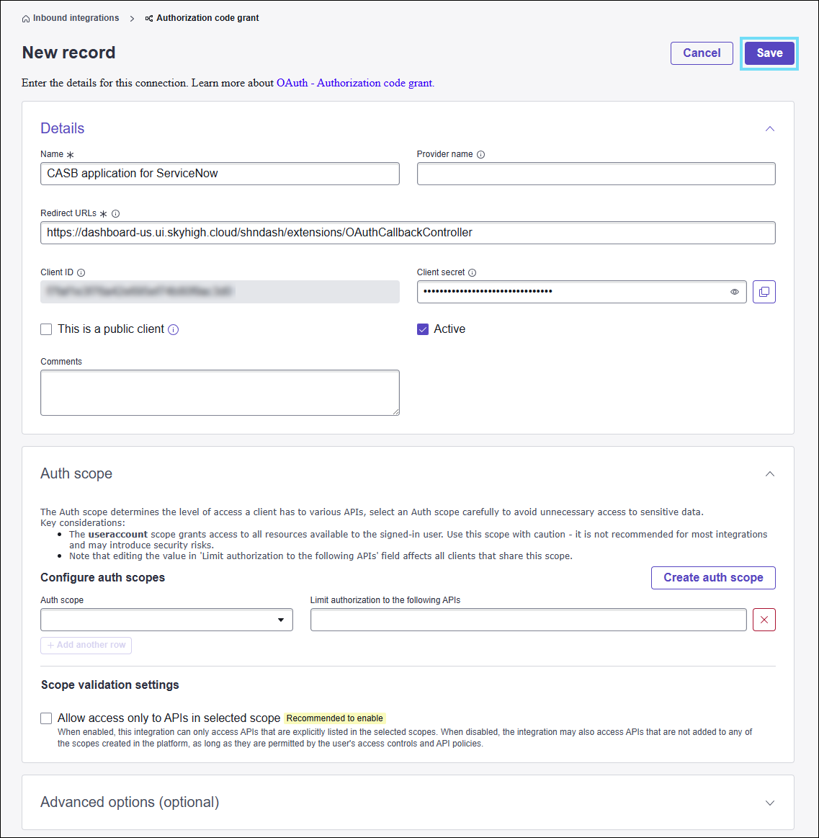Click the Redirect URLs info icon
Viewport: 819px width, 838px height.
pos(116,213)
